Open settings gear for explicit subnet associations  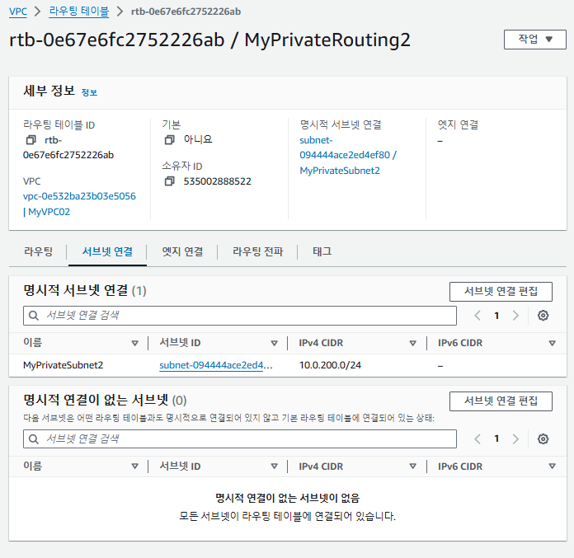(543, 316)
